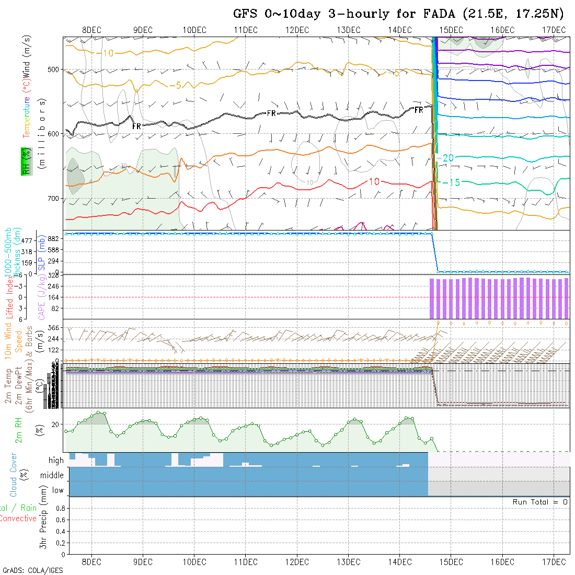Click the Run Total = 0 text

click(540, 502)
